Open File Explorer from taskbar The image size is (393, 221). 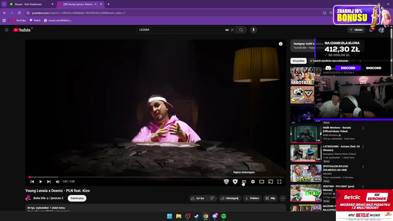tap(179, 216)
